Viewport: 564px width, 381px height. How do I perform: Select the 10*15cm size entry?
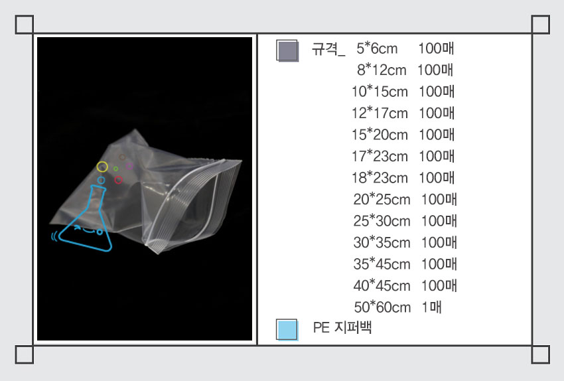pyautogui.click(x=380, y=92)
